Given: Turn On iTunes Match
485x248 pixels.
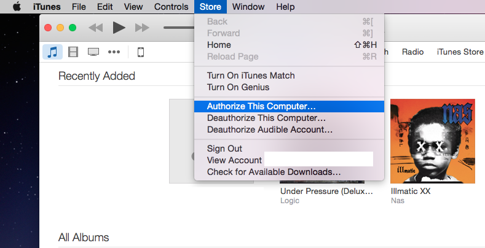Looking at the screenshot, I should tap(251, 76).
